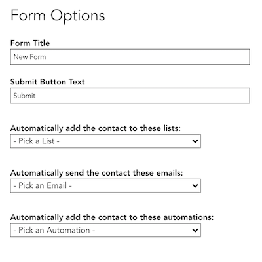Click the Form Title input field
This screenshot has width=262, height=262.
(130, 57)
